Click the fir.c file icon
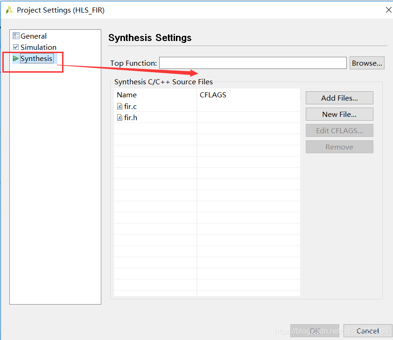This screenshot has height=340, width=393. tap(119, 106)
